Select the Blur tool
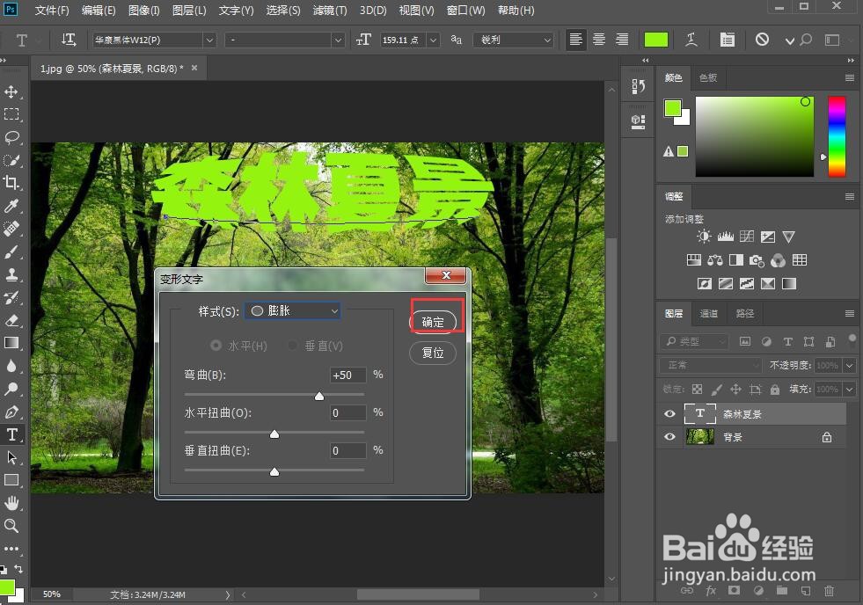Screen dimensions: 863x605 click(x=11, y=366)
